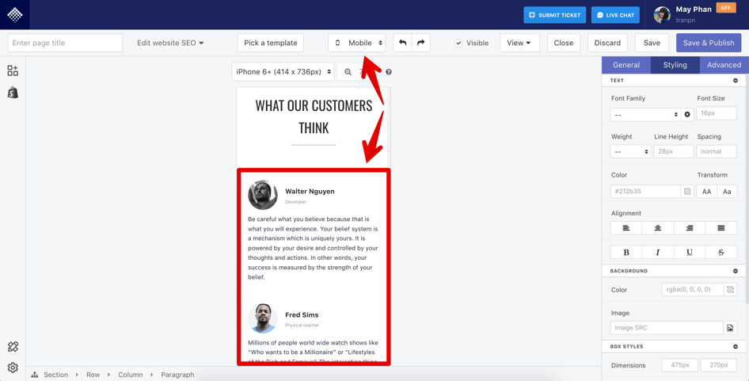Open Edit website SEO dropdown

coord(170,43)
